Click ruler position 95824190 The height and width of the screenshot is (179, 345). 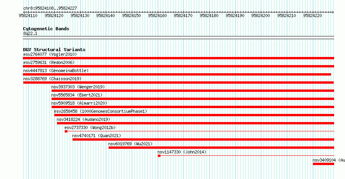[235, 15]
